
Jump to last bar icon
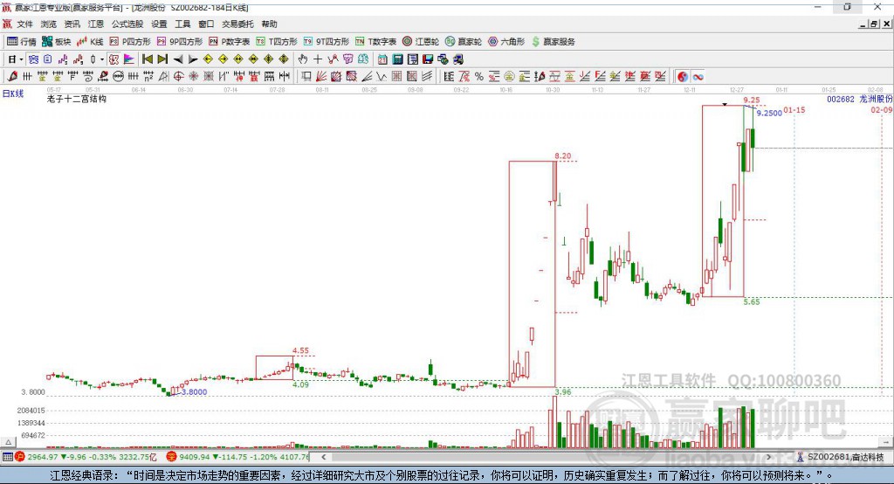click(x=162, y=59)
